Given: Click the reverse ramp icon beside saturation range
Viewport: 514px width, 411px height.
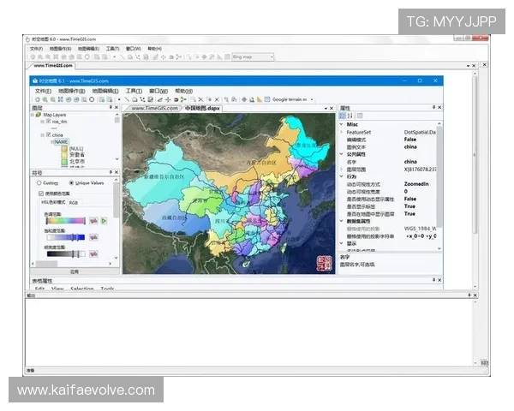Looking at the screenshot, I should click(93, 237).
